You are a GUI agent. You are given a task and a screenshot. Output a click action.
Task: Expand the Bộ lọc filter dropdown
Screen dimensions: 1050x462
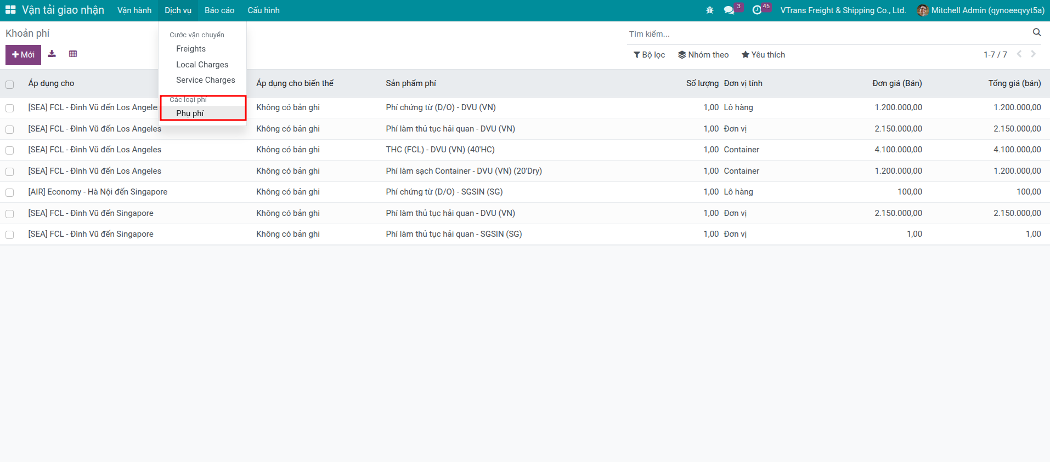649,55
